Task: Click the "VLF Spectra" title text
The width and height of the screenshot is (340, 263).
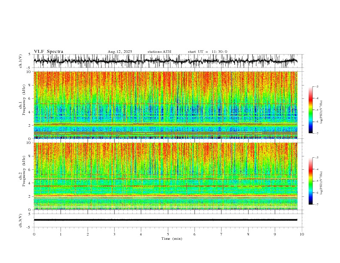Action: tap(49, 52)
